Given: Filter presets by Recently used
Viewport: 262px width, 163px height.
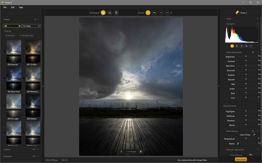Looking at the screenshot, I should tap(26, 35).
